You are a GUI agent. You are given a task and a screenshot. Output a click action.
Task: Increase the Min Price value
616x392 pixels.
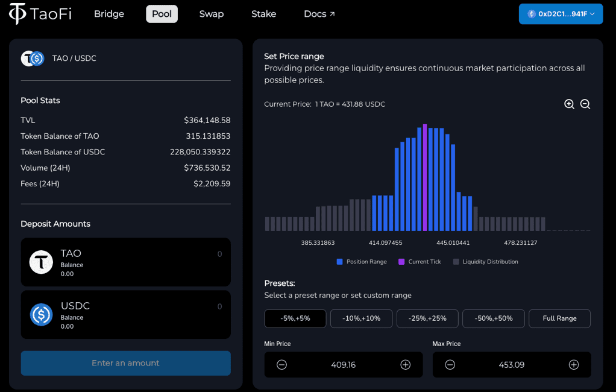pyautogui.click(x=406, y=365)
